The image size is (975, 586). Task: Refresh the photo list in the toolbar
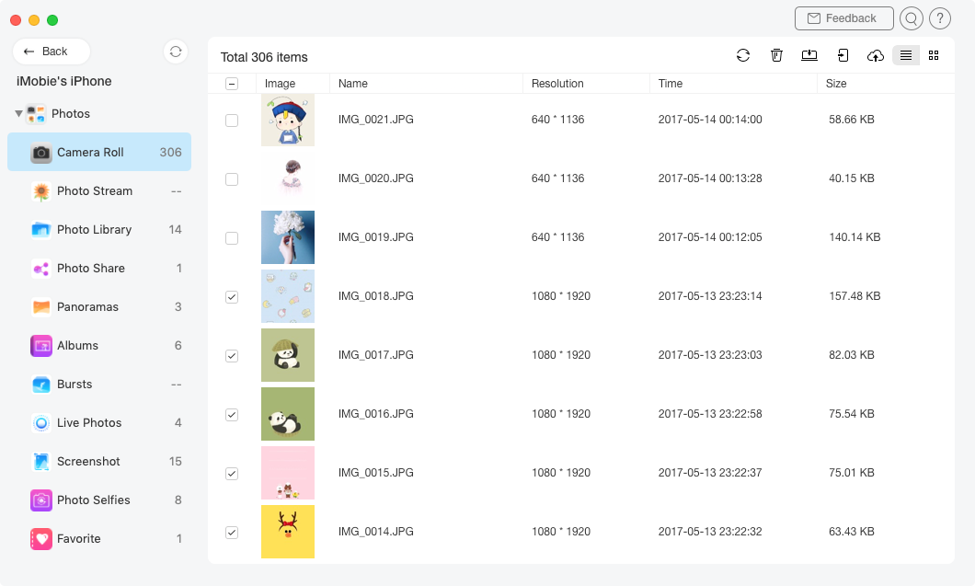(743, 56)
